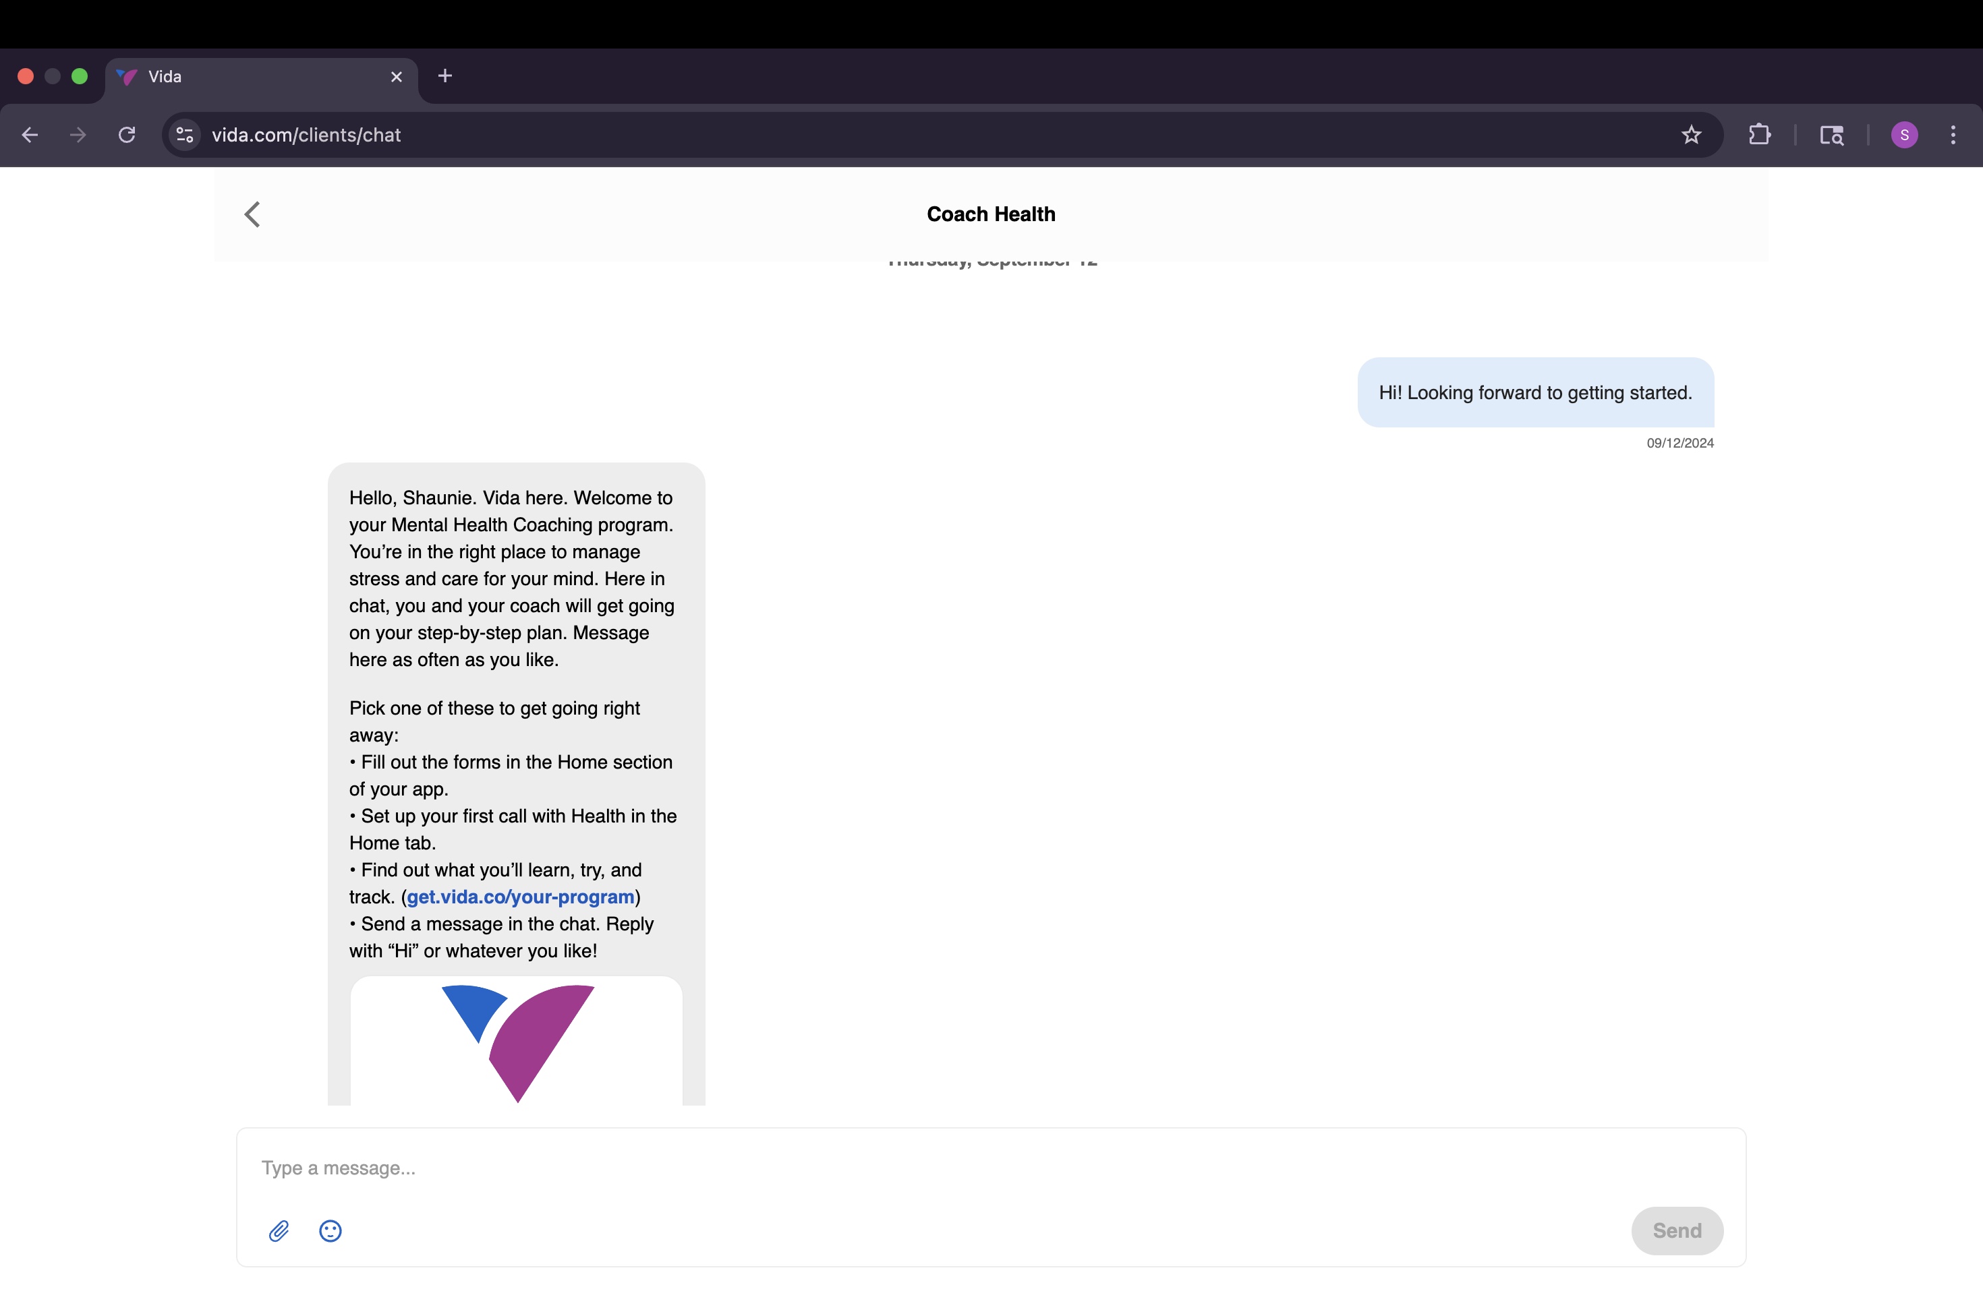Click the browser forward arrow
The width and height of the screenshot is (1983, 1289).
[78, 135]
